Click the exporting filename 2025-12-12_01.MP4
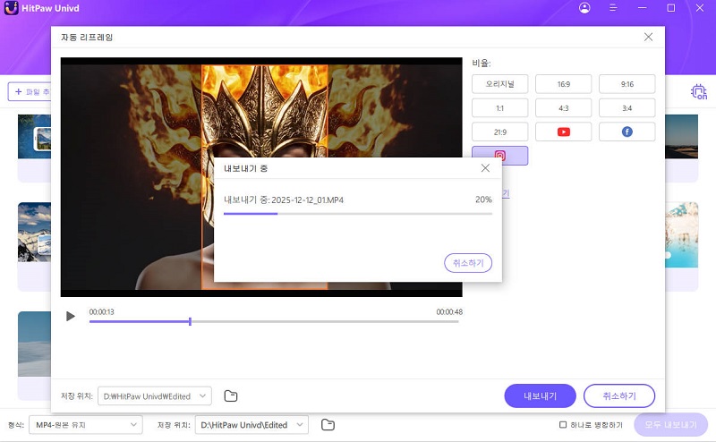Screen dimensions: 716x442 307,200
